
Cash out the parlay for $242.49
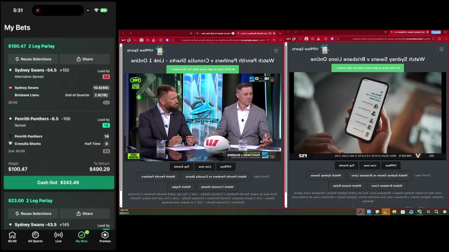59,182
